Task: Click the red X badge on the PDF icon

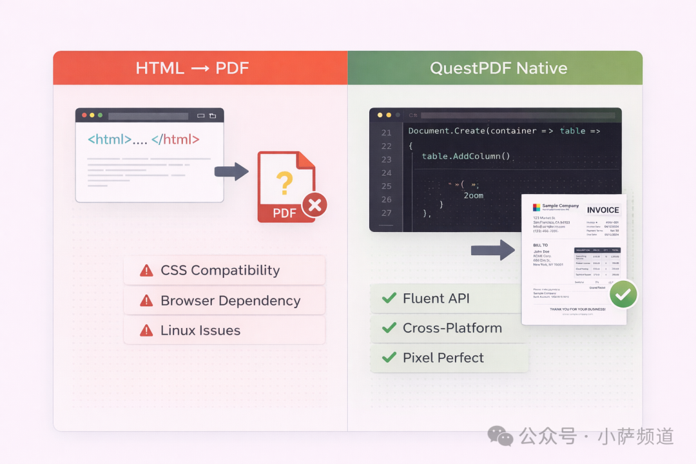Action: (x=314, y=205)
